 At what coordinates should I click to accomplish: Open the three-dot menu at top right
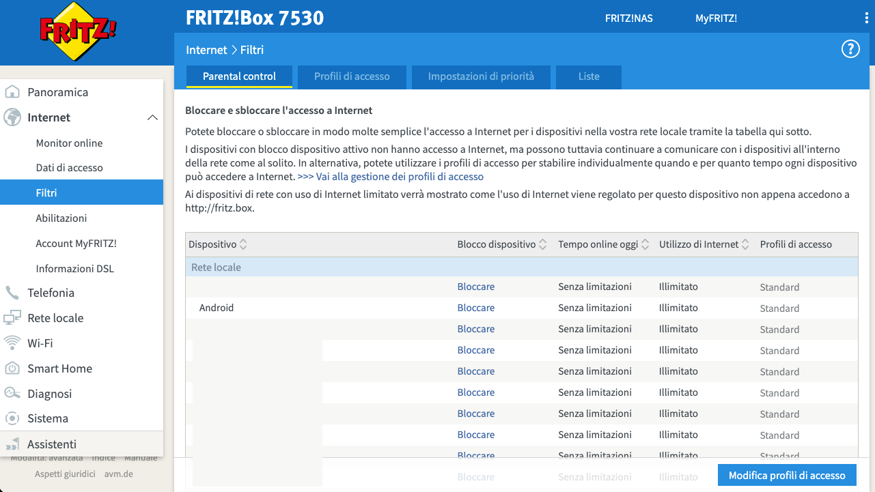point(867,18)
